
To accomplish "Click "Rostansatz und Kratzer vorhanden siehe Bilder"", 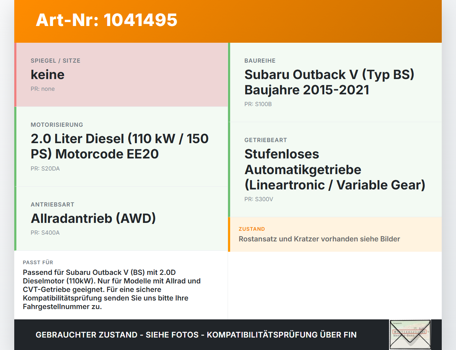I will [x=320, y=239].
